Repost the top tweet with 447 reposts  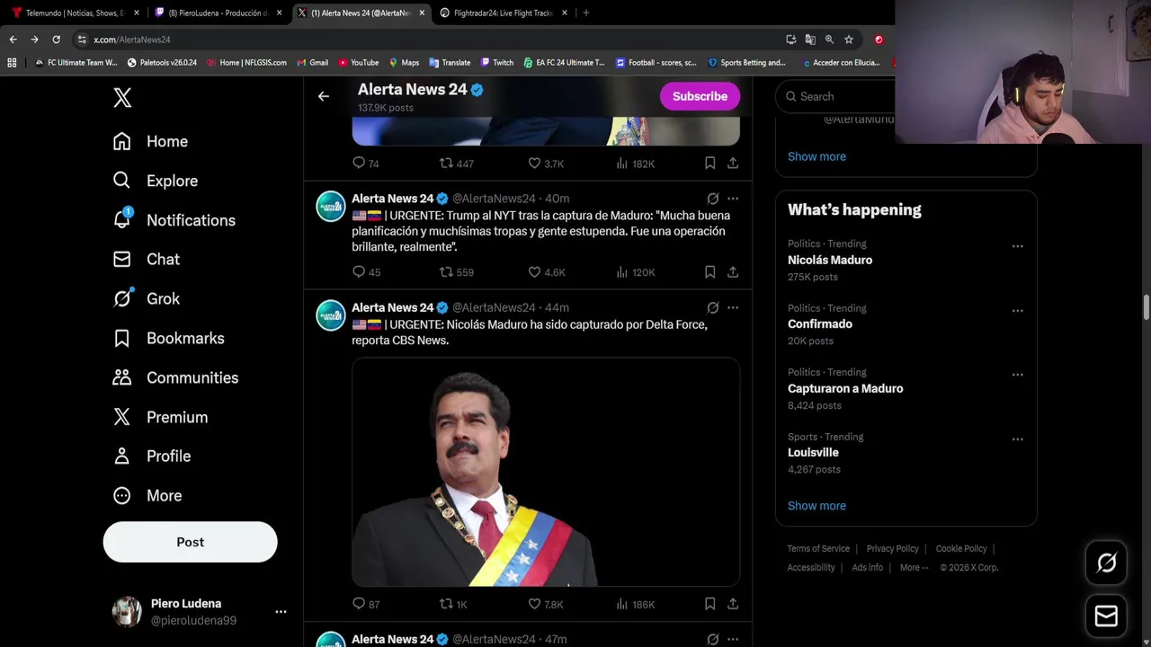point(456,164)
